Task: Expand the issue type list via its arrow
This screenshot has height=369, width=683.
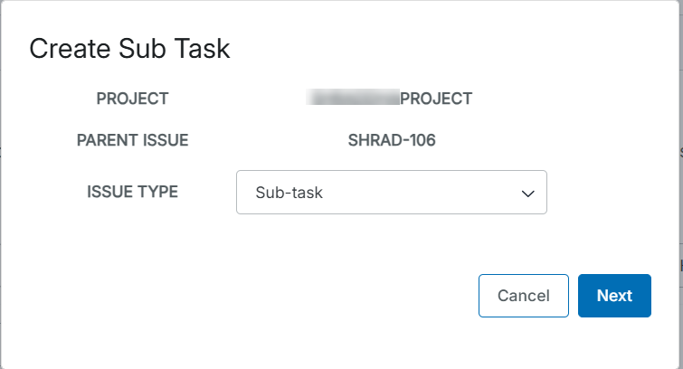Action: point(527,193)
